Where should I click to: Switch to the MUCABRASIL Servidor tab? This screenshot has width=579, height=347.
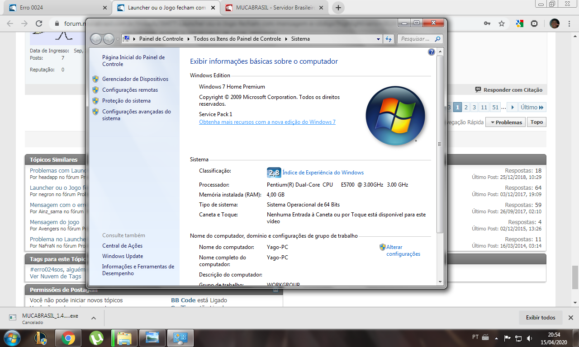pos(274,8)
